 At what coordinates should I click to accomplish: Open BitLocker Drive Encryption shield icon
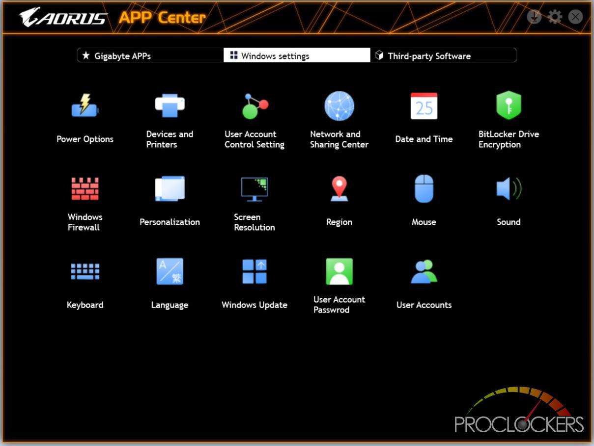click(x=509, y=105)
